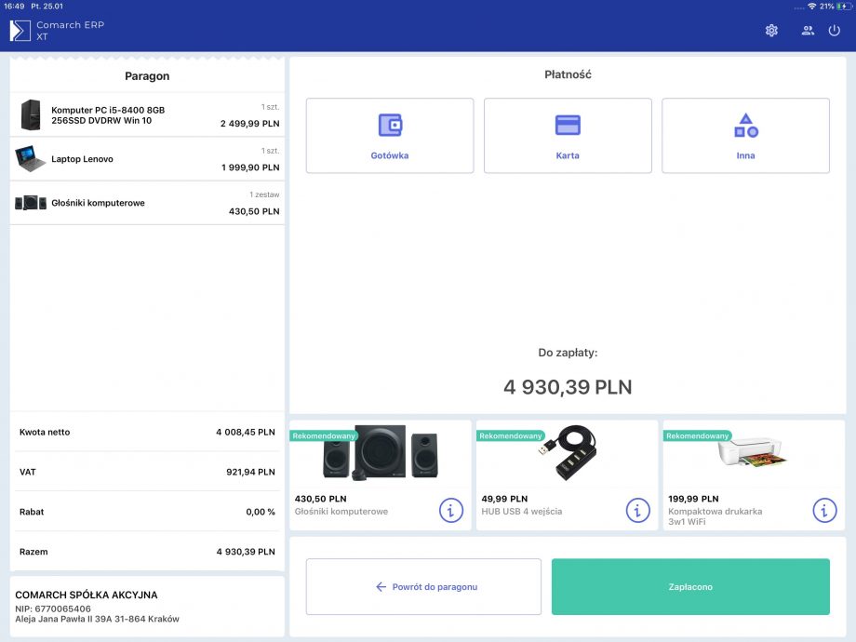This screenshot has height=642, width=856.
Task: Select Karta card payment method
Action: pos(568,136)
